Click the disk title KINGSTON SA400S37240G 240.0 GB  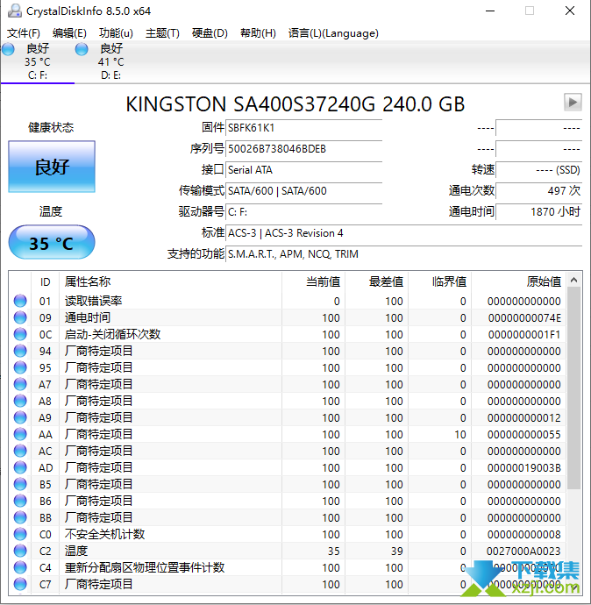coord(295,104)
